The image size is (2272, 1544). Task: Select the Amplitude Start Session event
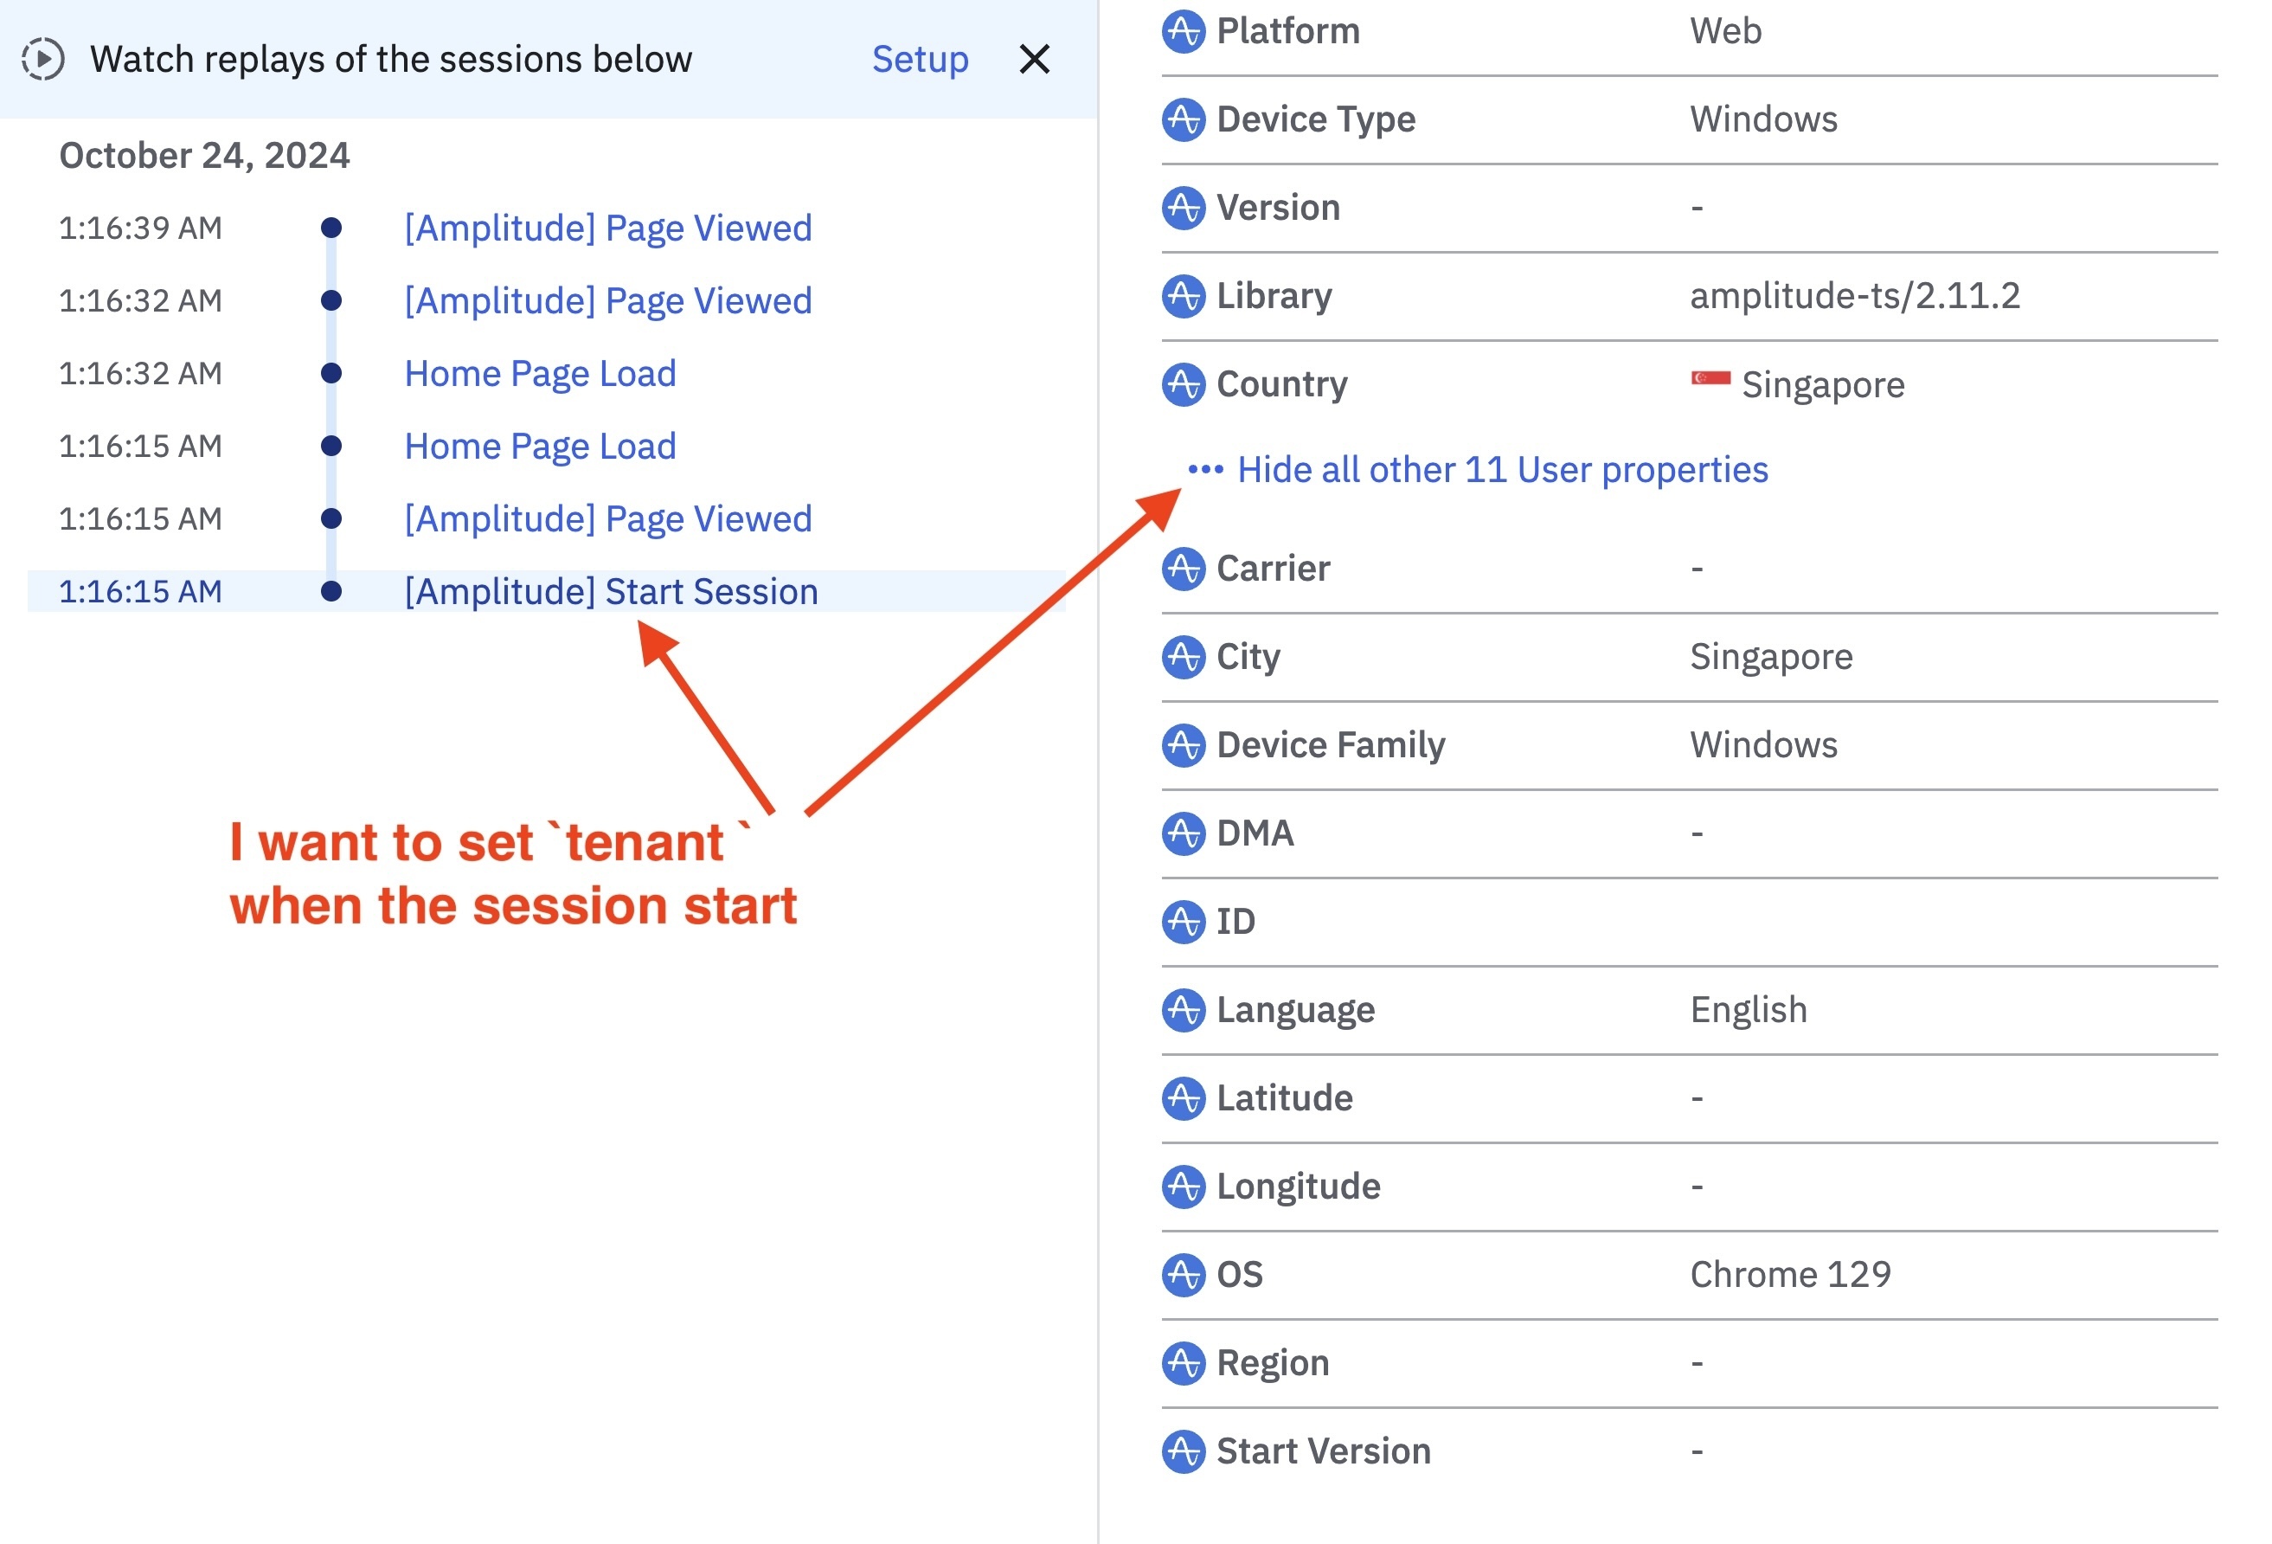pyautogui.click(x=610, y=592)
